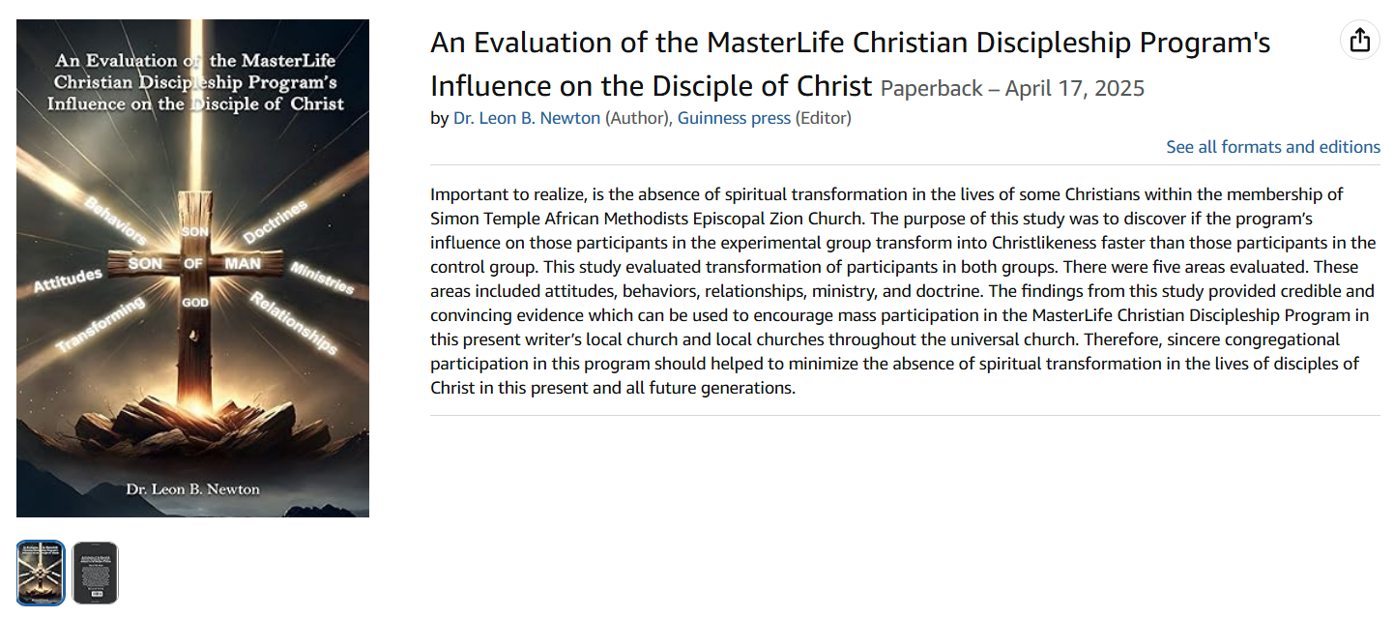The height and width of the screenshot is (618, 1394).
Task: Open the large book cover image
Action: 192,268
